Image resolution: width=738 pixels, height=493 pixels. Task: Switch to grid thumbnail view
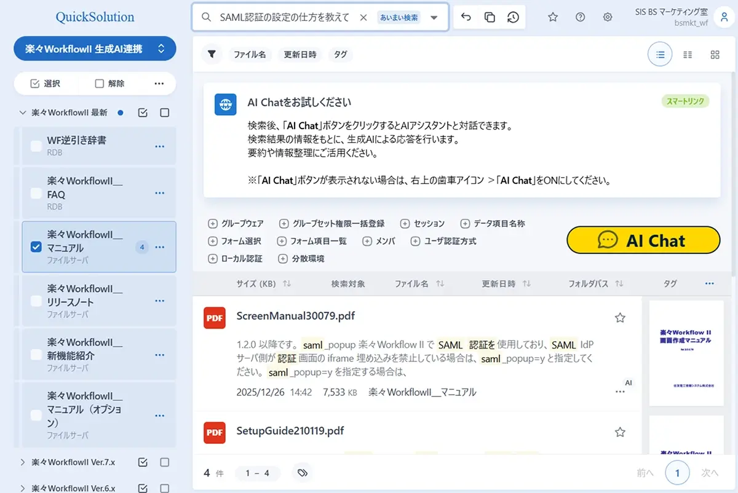coord(715,55)
